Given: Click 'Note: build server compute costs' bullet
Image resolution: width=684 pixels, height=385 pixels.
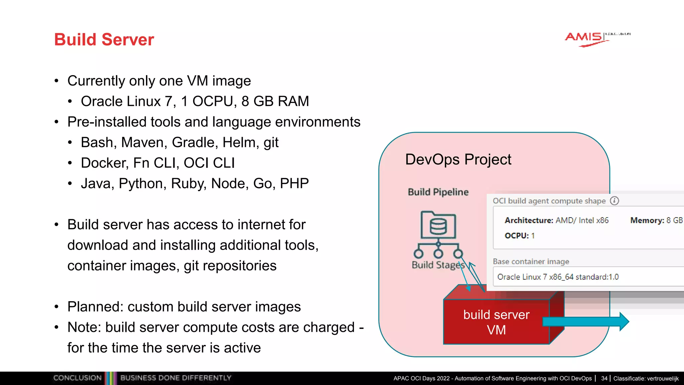Looking at the screenshot, I should coord(215,338).
